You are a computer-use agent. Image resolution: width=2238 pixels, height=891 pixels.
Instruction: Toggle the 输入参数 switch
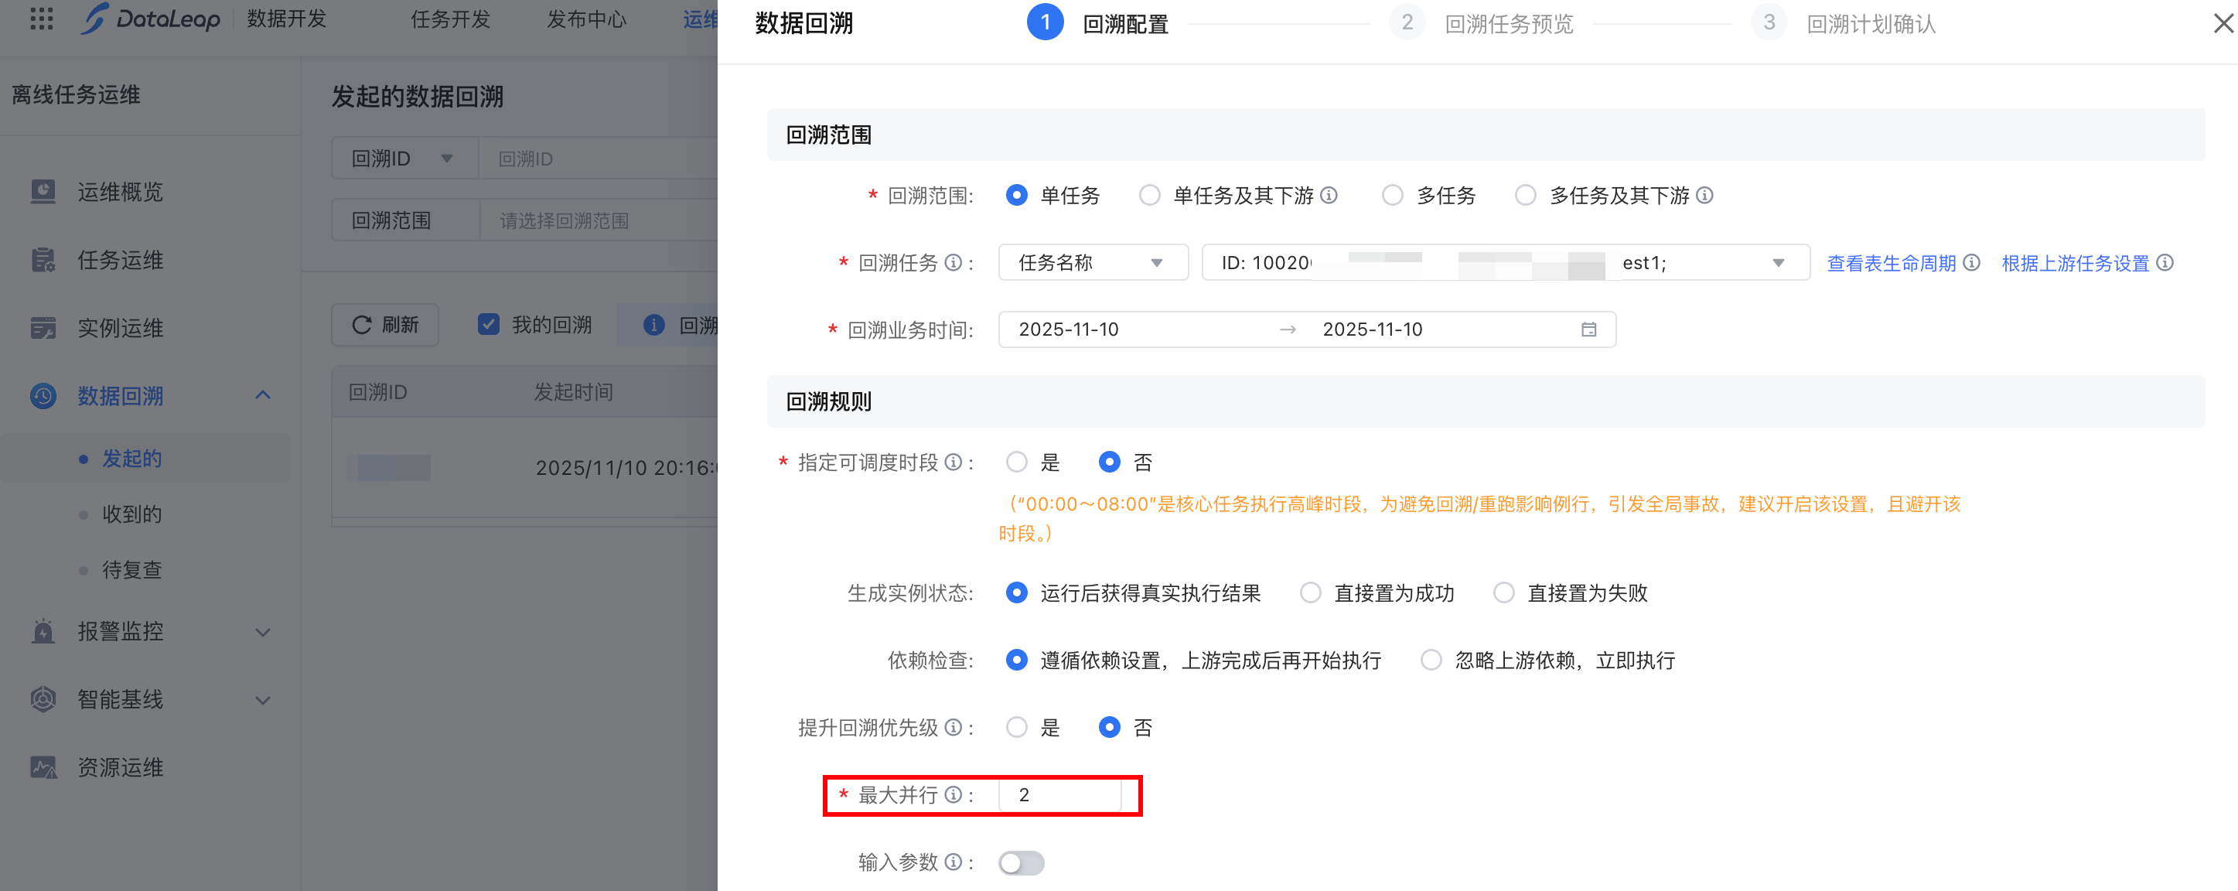[x=1021, y=862]
